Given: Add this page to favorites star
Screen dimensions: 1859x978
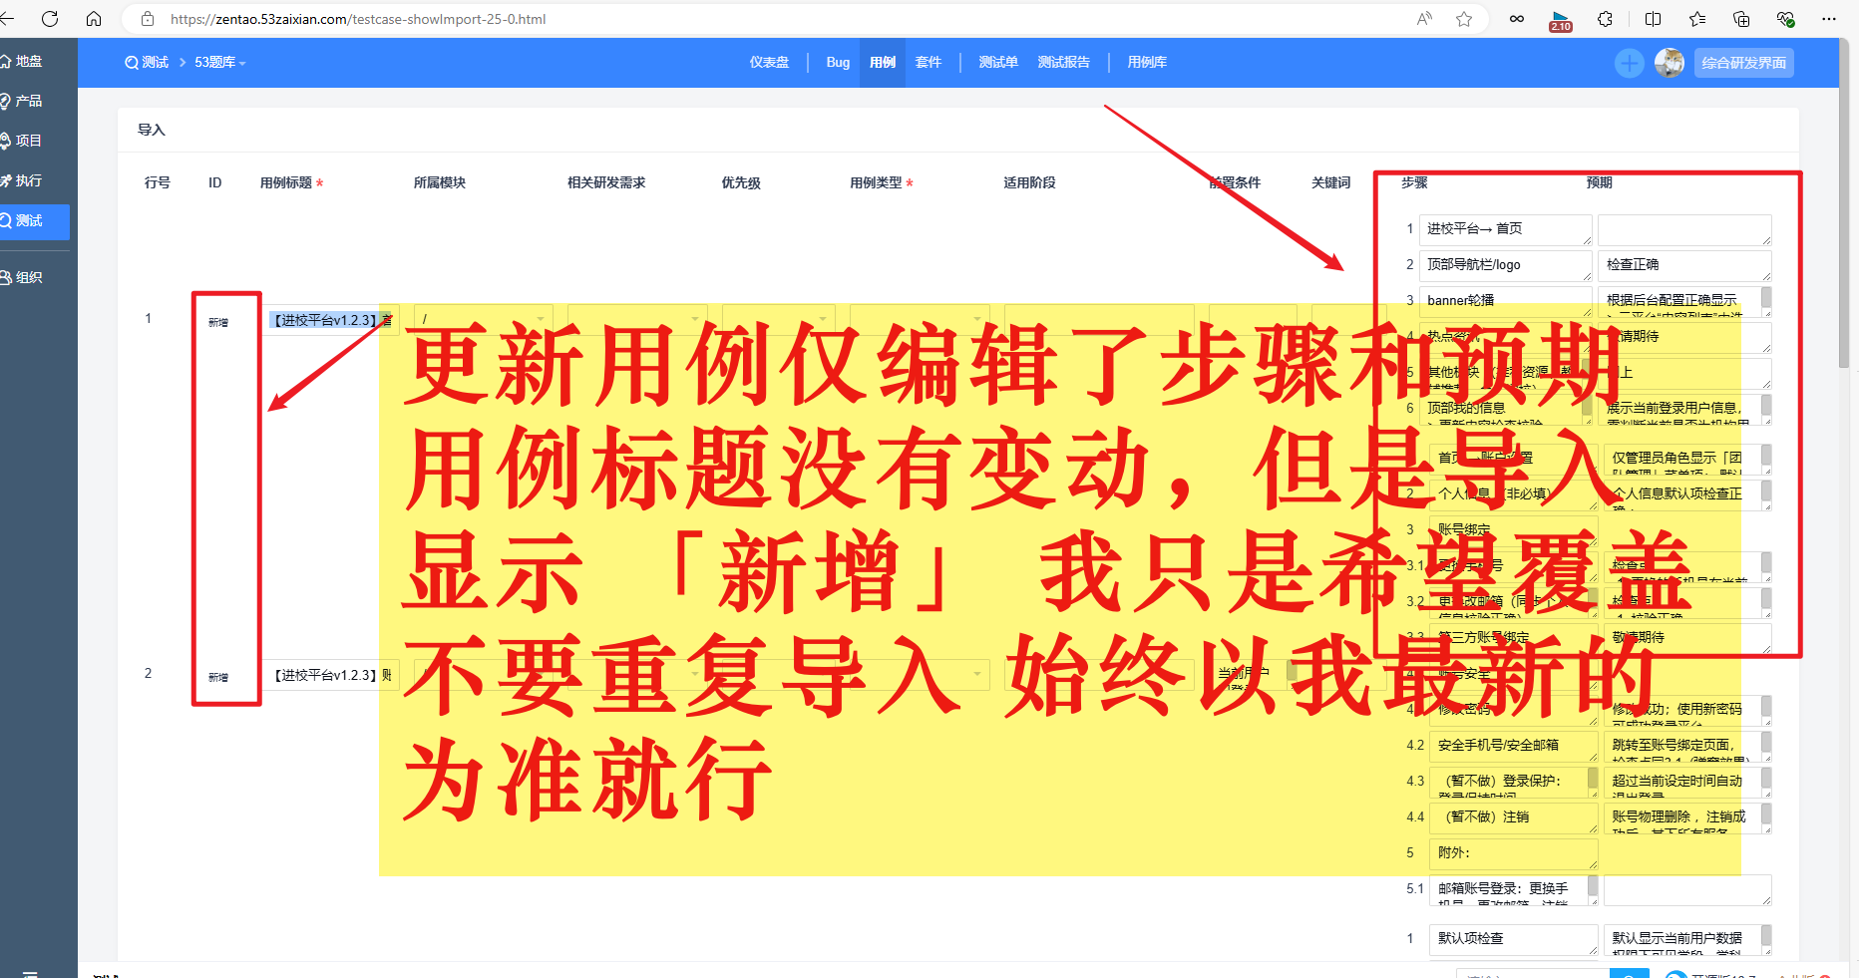Looking at the screenshot, I should point(1464,19).
